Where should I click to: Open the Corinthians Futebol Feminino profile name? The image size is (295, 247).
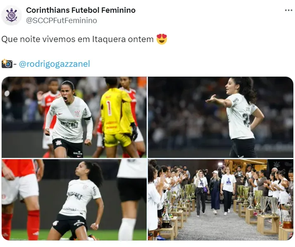coord(81,10)
